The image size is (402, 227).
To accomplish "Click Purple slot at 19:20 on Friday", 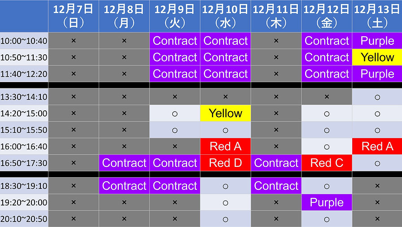I will pos(327,202).
